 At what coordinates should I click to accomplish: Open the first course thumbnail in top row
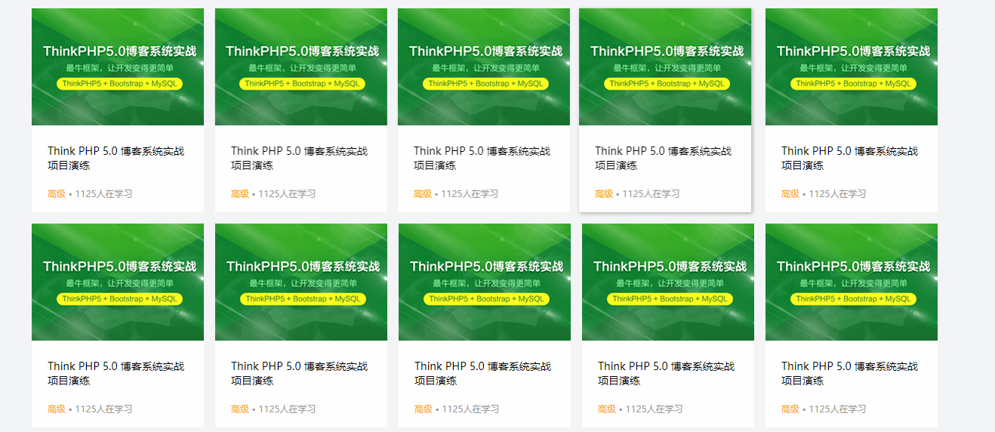118,66
